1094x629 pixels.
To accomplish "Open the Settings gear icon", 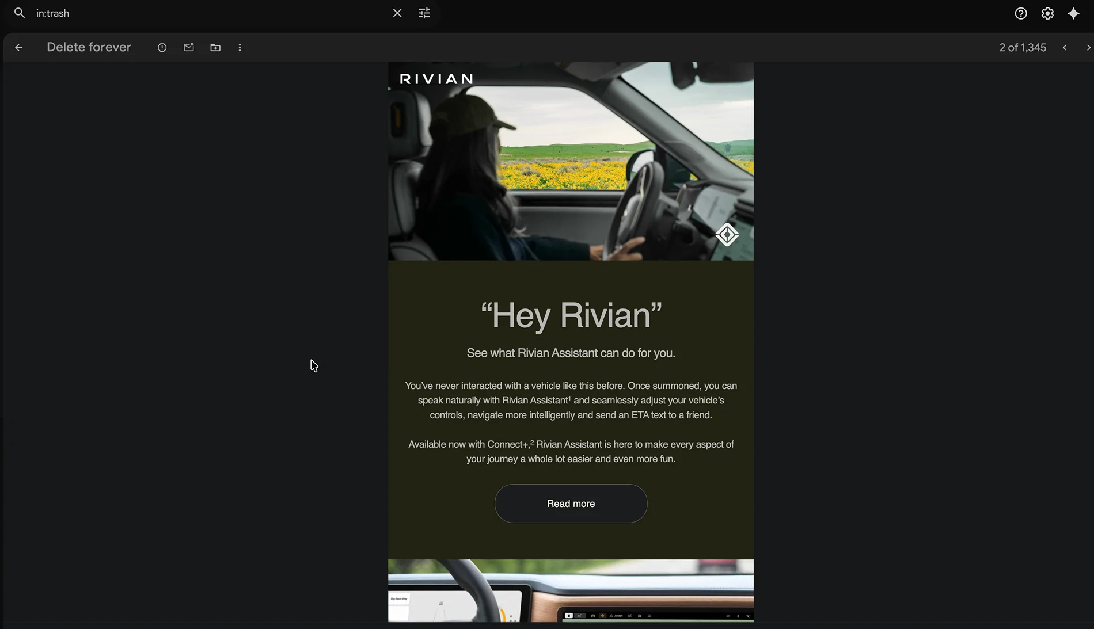I will (1047, 13).
